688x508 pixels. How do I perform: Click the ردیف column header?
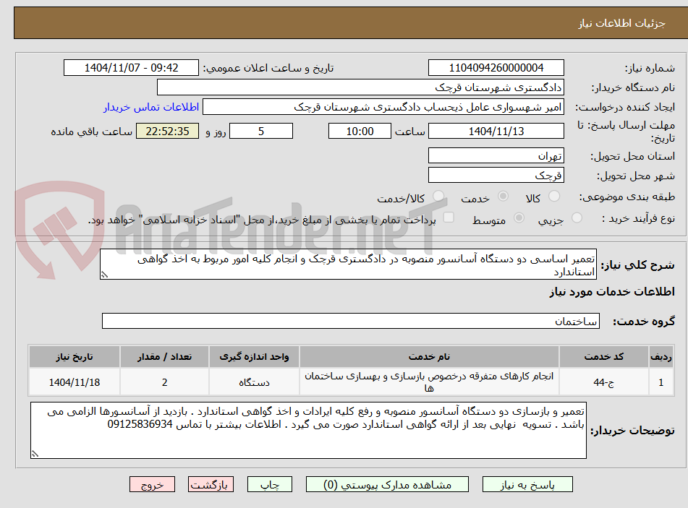[x=661, y=357]
